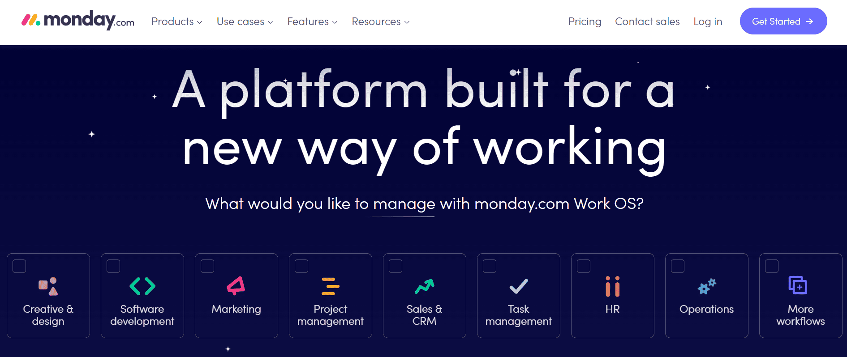Click the Get Started button text

(776, 21)
